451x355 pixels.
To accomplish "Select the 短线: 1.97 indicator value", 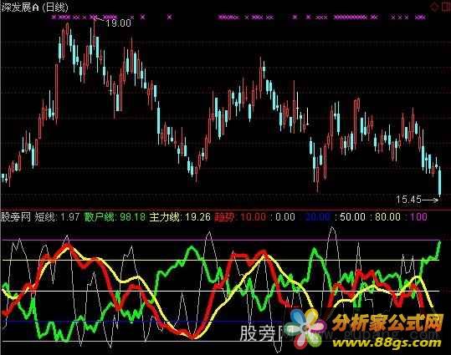I will point(57,217).
